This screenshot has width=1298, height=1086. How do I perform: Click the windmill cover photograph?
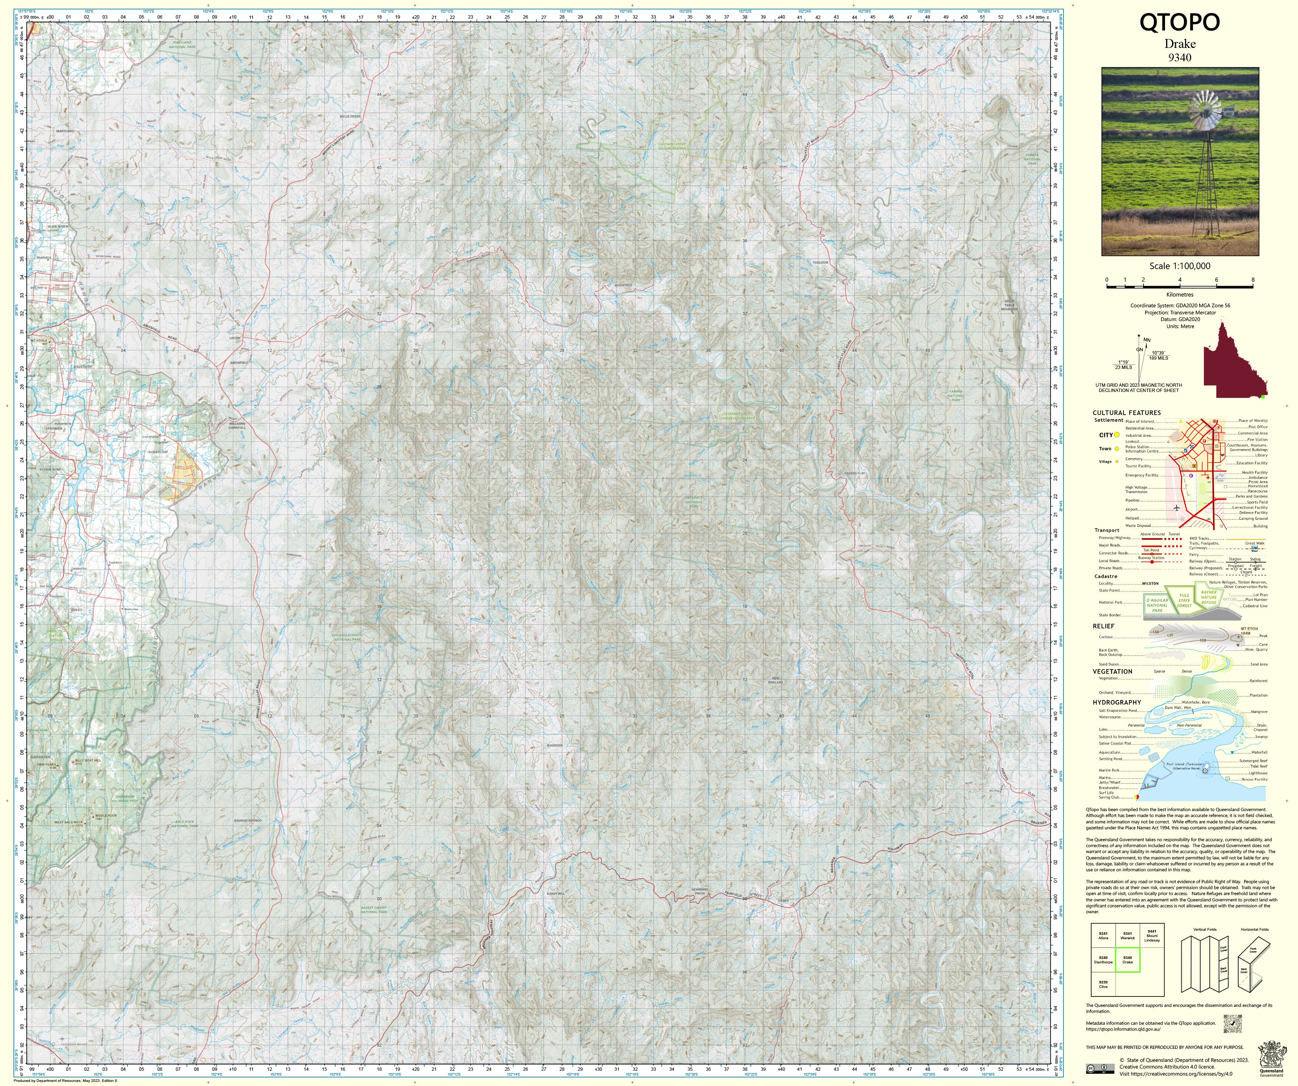coord(1180,161)
